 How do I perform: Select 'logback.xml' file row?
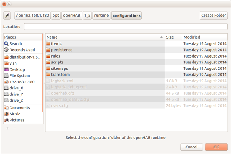pos(136,81)
